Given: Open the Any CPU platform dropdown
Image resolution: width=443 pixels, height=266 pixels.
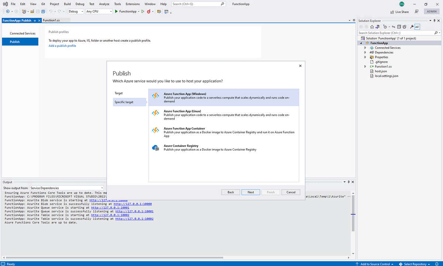Looking at the screenshot, I should [x=111, y=11].
